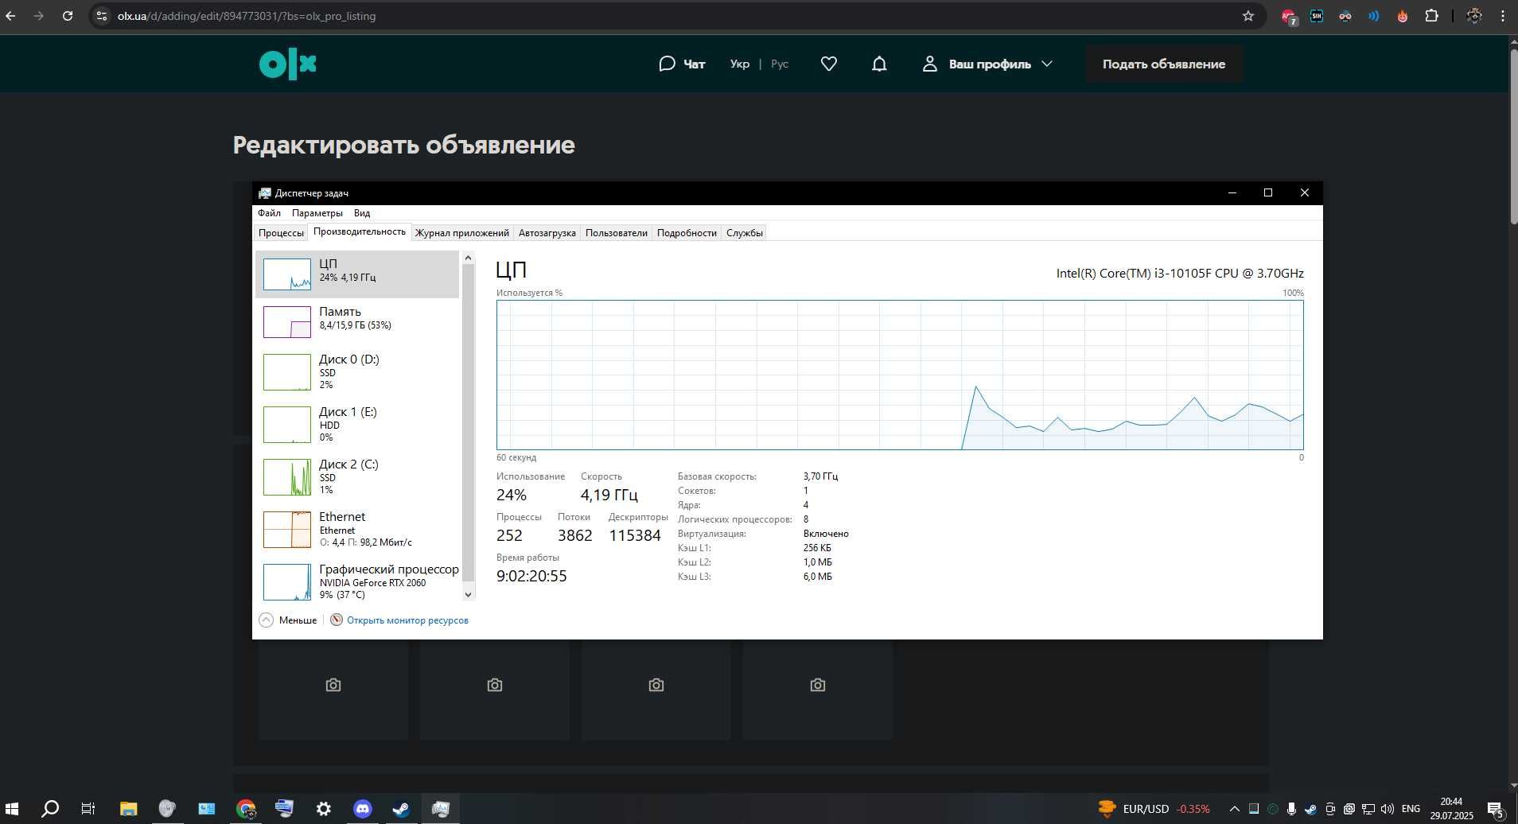The height and width of the screenshot is (824, 1518).
Task: Go back using the browser back arrow
Action: [x=10, y=16]
